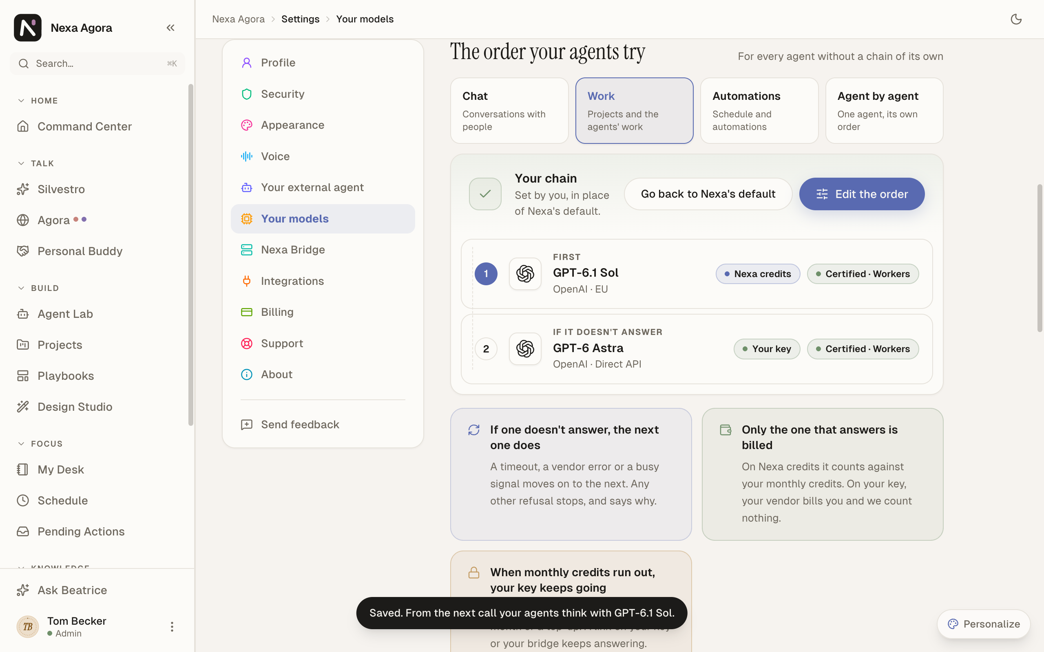Click the Your models breadcrumb
The width and height of the screenshot is (1044, 652).
click(x=365, y=19)
